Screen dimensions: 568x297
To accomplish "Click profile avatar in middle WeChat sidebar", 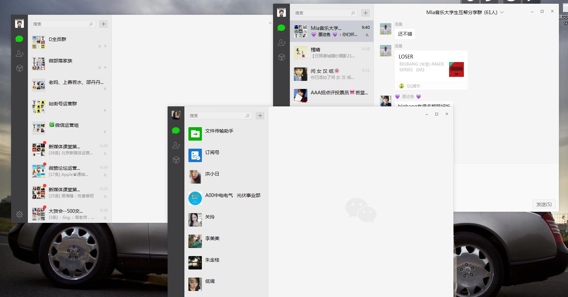I will pos(176,115).
